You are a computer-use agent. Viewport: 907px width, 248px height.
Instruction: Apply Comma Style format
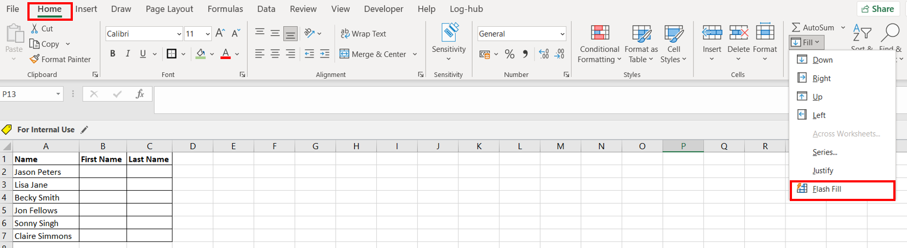pyautogui.click(x=525, y=54)
